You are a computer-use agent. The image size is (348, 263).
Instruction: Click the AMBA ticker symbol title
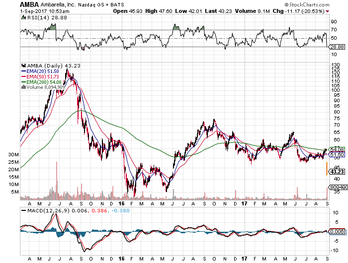point(29,4)
